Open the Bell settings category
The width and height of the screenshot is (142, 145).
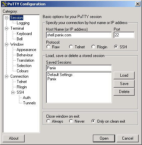click(20, 39)
